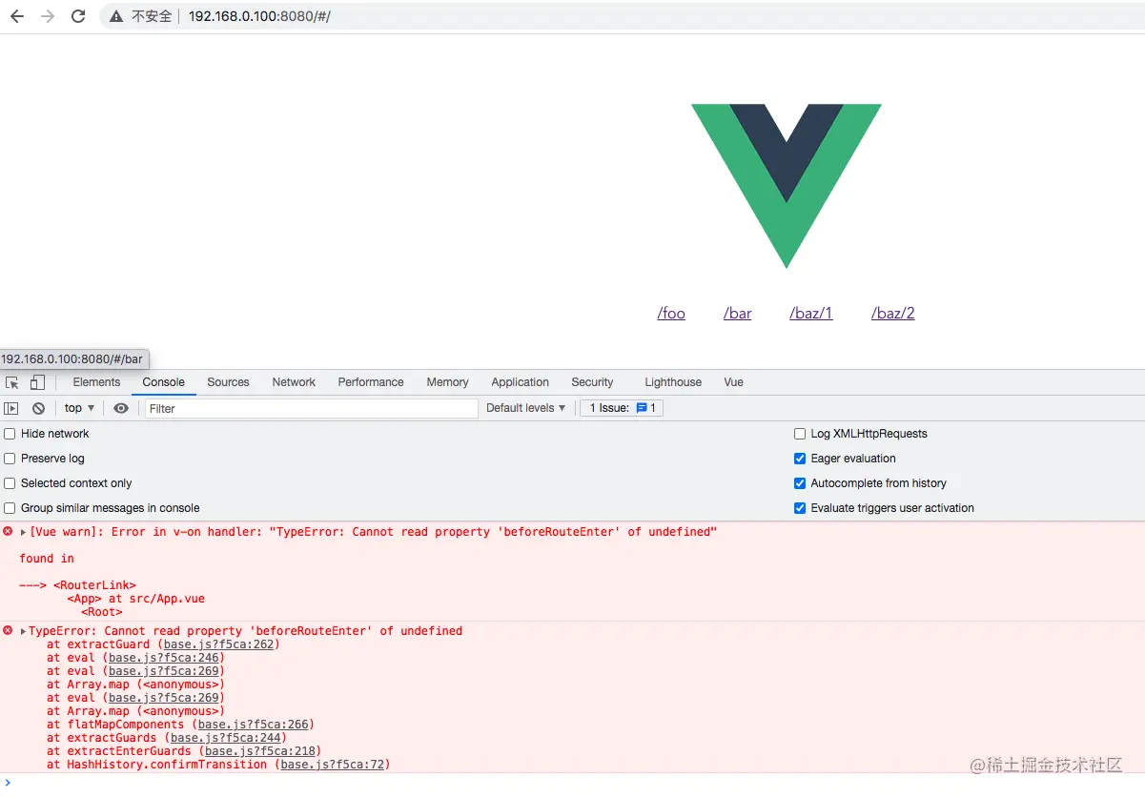Open the Default levels dropdown

[x=526, y=408]
